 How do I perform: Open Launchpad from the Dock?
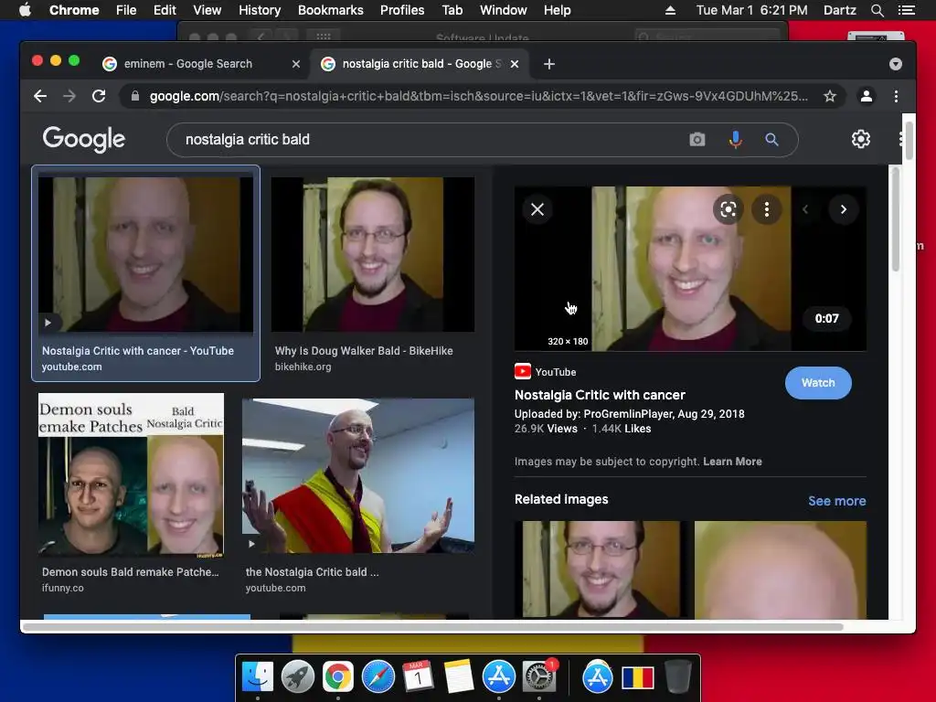[x=298, y=676]
